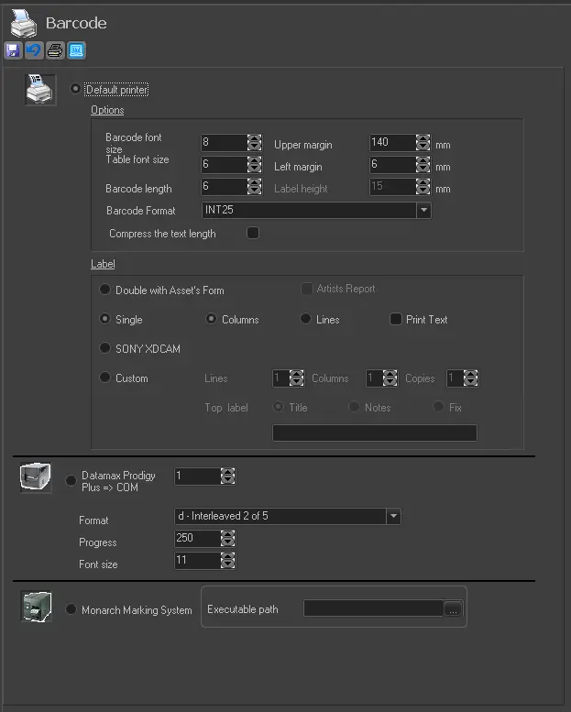Viewport: 571px width, 712px height.
Task: Click the Print toolbar icon
Action: click(x=55, y=50)
